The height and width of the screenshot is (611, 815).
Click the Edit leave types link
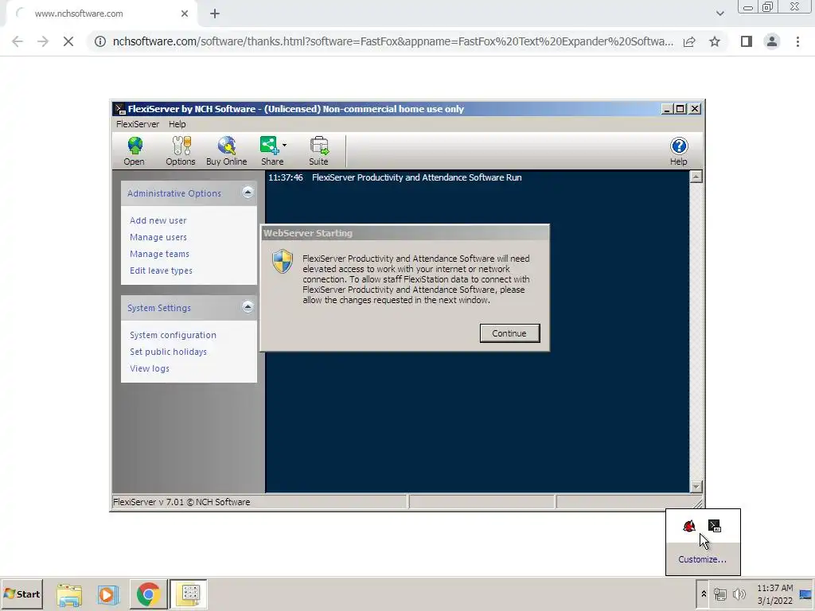(161, 270)
